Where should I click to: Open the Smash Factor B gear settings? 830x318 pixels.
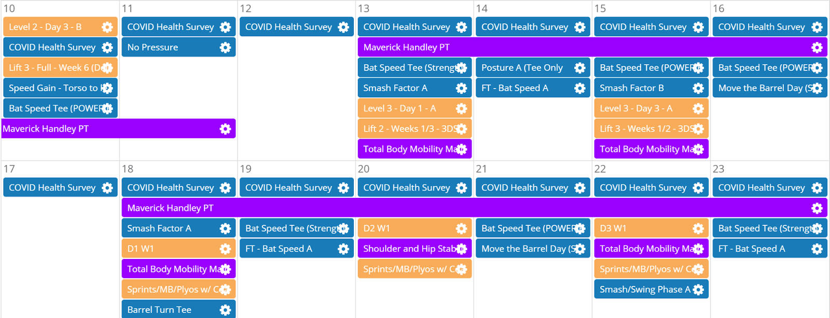pos(698,88)
